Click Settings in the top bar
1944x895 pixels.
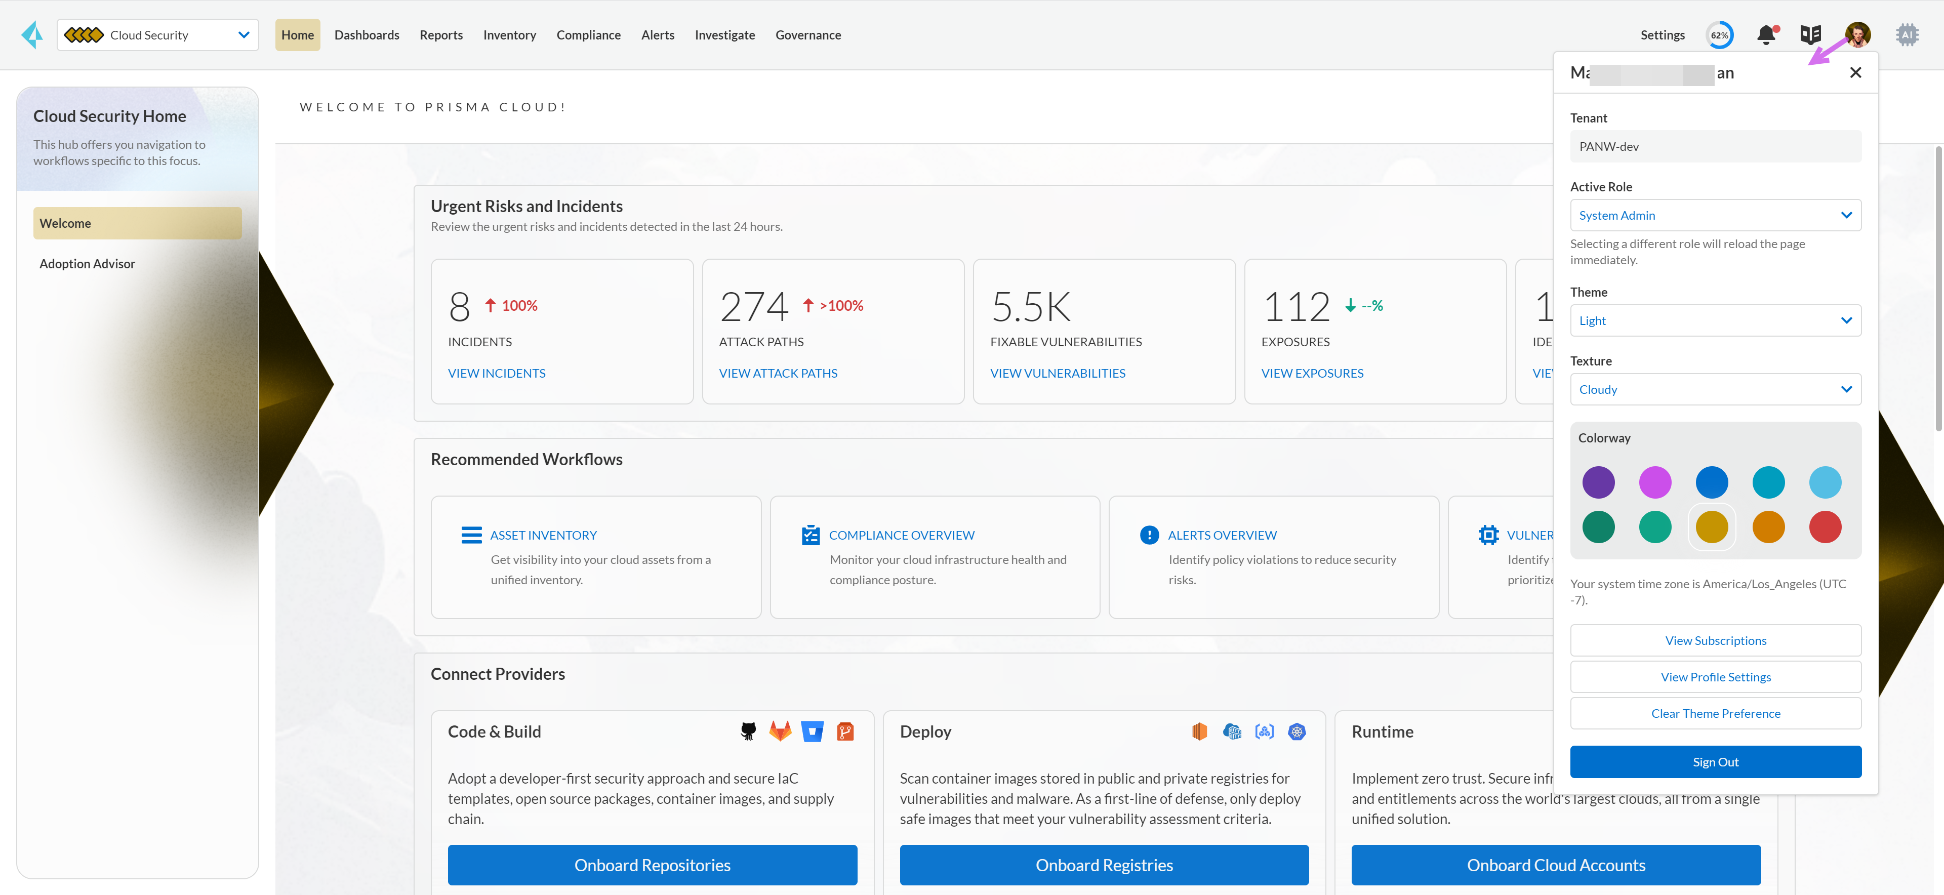[1663, 35]
